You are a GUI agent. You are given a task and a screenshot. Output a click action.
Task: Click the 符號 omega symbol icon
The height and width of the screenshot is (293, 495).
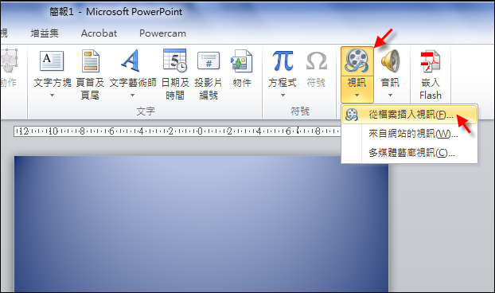click(316, 61)
